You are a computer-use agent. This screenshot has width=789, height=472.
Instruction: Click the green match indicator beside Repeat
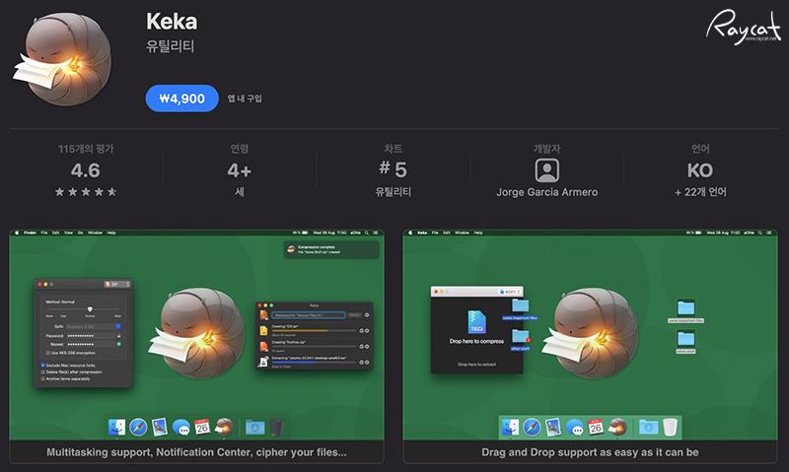[x=118, y=344]
